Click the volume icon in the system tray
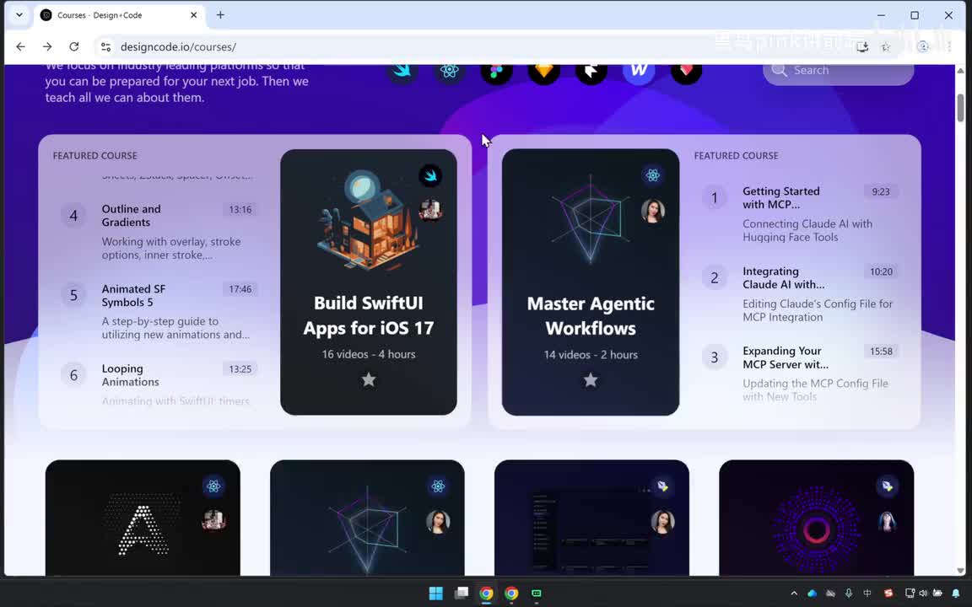Image resolution: width=972 pixels, height=607 pixels. click(923, 594)
